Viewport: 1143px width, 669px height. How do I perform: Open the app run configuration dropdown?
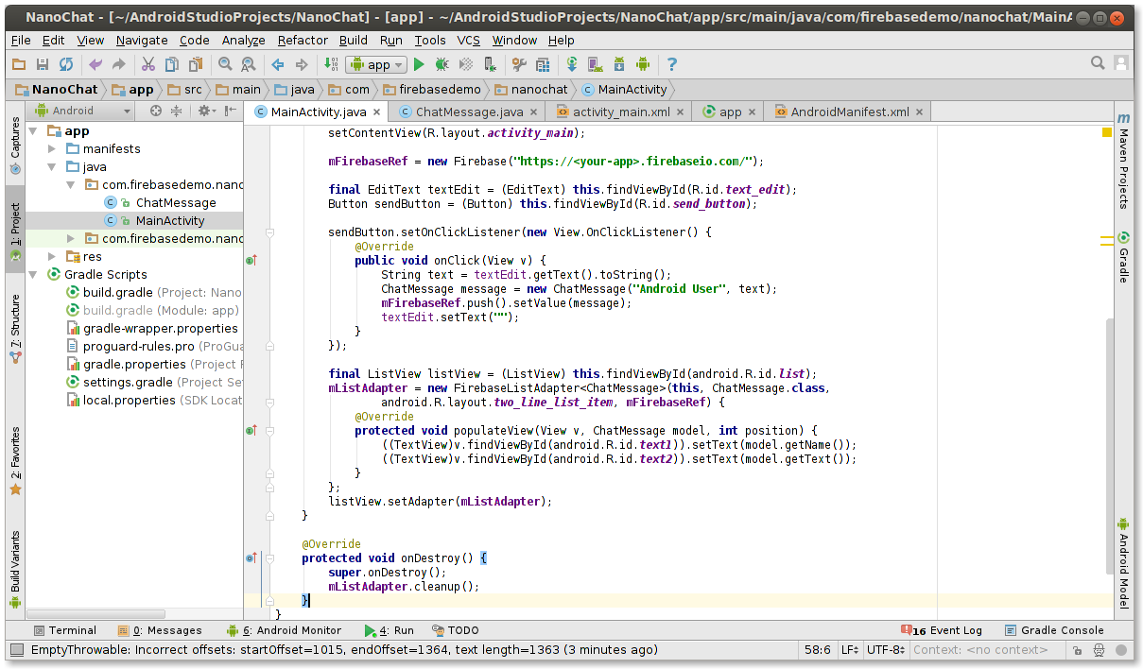click(376, 64)
